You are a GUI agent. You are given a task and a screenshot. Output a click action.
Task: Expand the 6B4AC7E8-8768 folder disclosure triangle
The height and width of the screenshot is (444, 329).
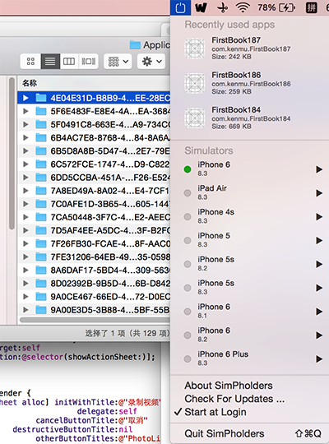[x=25, y=137]
